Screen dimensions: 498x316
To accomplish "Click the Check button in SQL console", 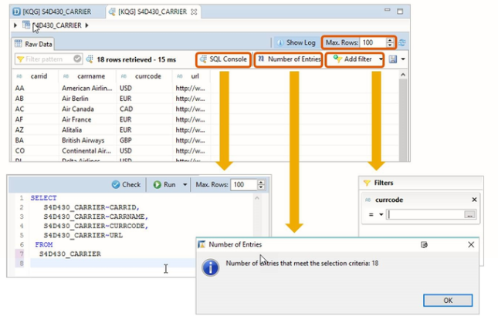I will coord(127,185).
